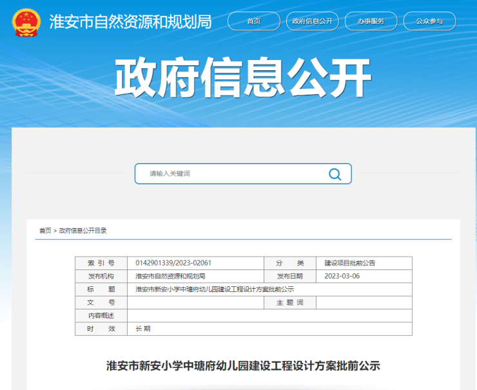Image resolution: width=477 pixels, height=390 pixels.
Task: Click category value 建设项目批前公告
Action: pyautogui.click(x=349, y=263)
